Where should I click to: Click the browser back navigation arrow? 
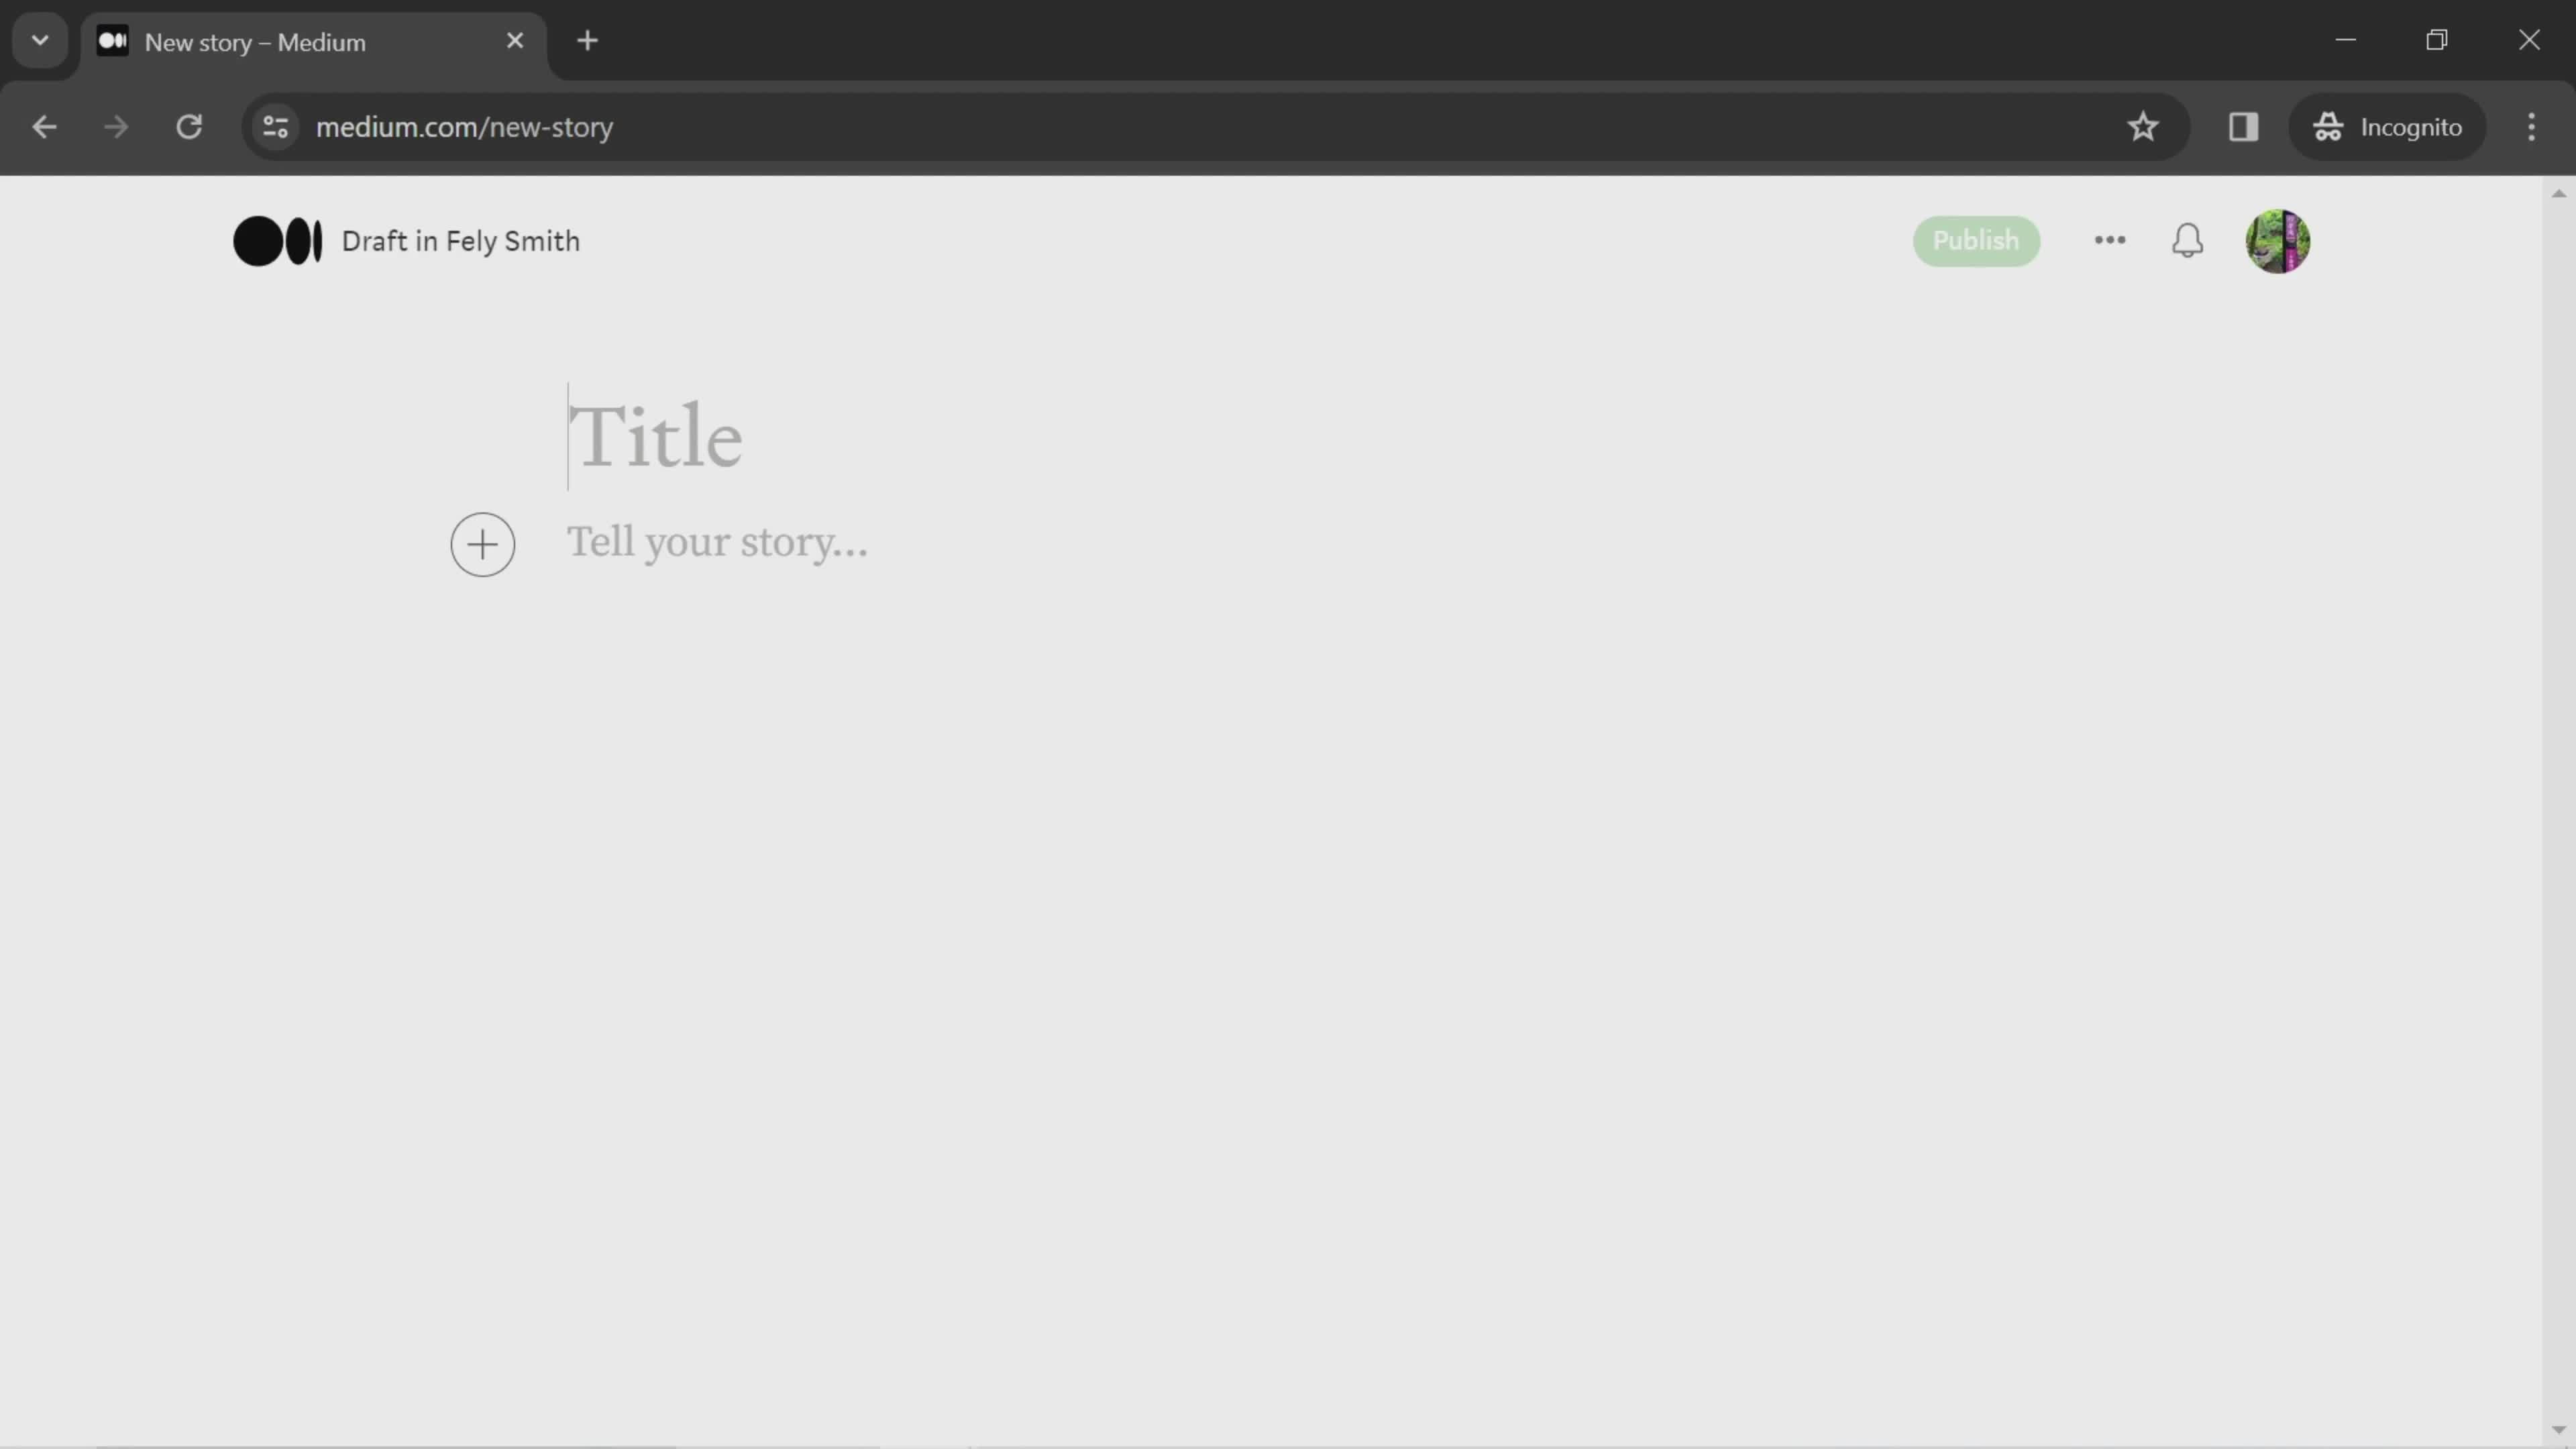pyautogui.click(x=44, y=125)
